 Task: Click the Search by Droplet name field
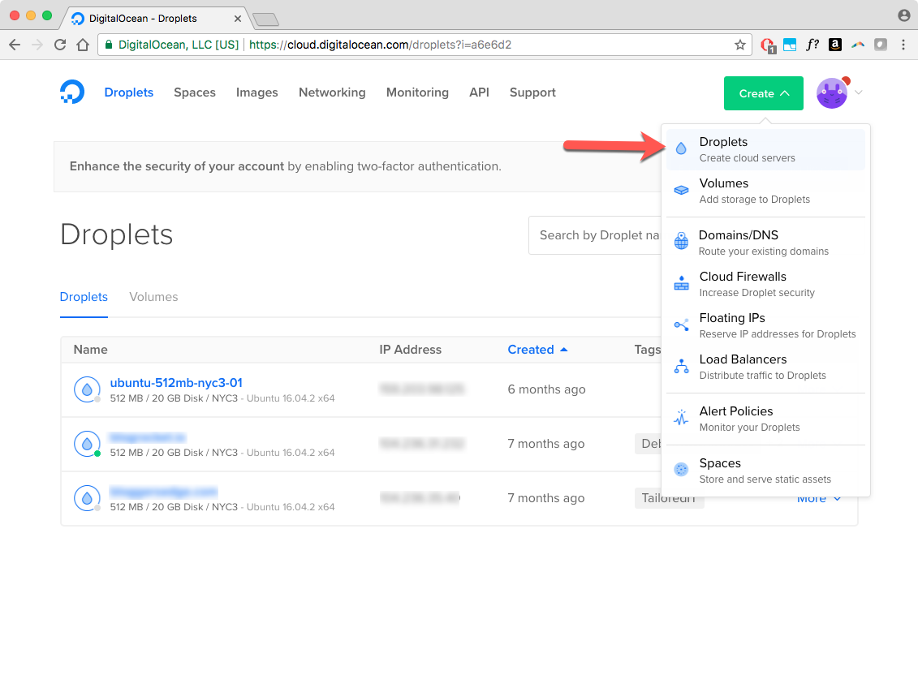[x=595, y=235]
